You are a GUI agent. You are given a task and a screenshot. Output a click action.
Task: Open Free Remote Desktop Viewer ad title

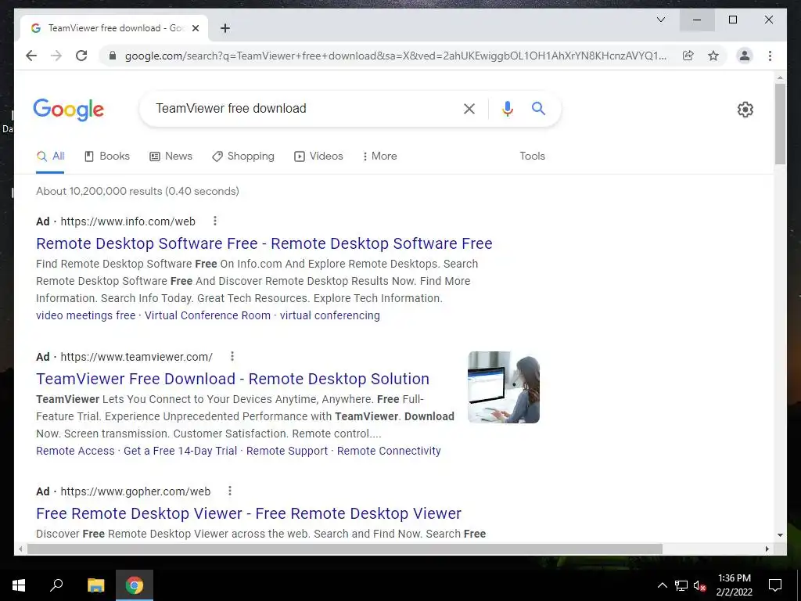point(249,513)
